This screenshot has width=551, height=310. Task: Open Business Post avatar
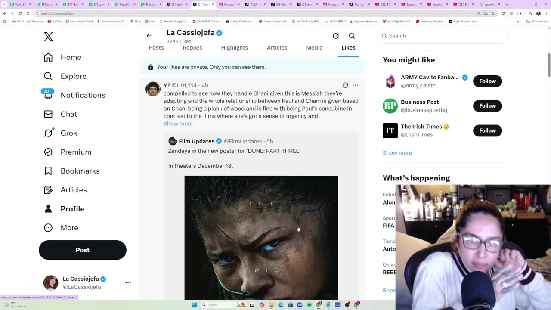coord(390,106)
